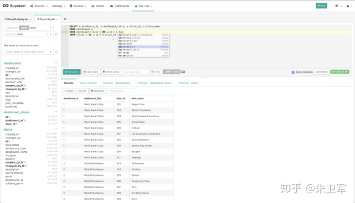Go to Charts in the navbar
Screen dimensions: 355x203
click(98, 6)
